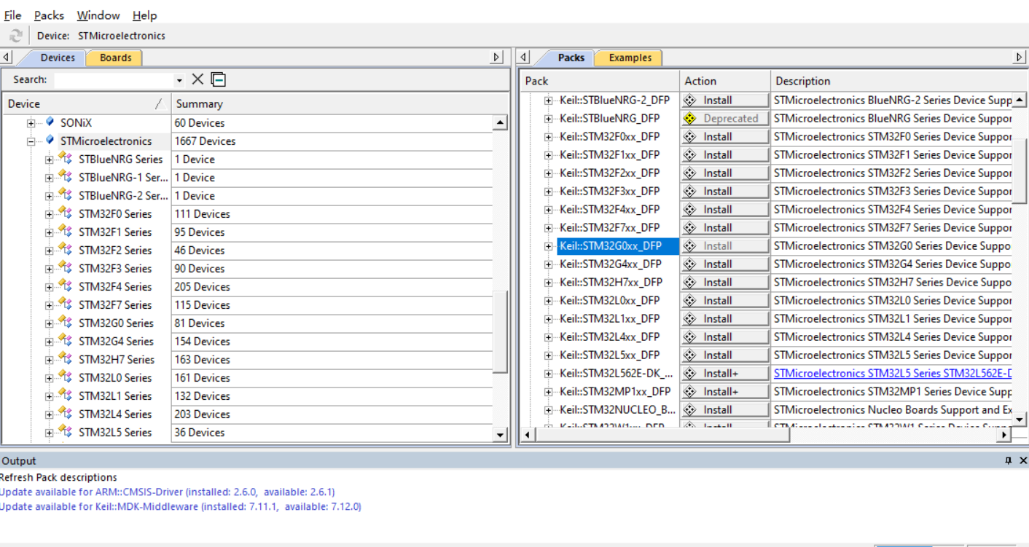Click the left arrow beside the Devices tab
The width and height of the screenshot is (1029, 547).
(x=6, y=57)
